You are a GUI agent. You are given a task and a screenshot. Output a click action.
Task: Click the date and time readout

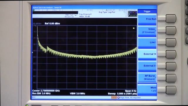click(x=128, y=10)
